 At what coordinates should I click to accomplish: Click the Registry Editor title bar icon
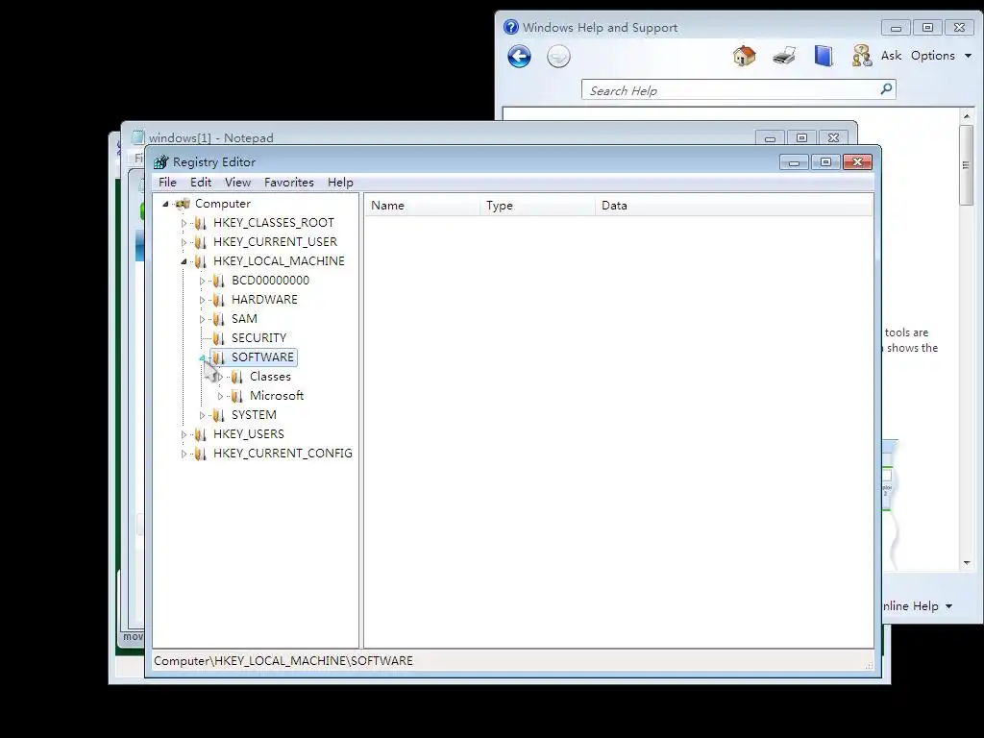(x=161, y=161)
